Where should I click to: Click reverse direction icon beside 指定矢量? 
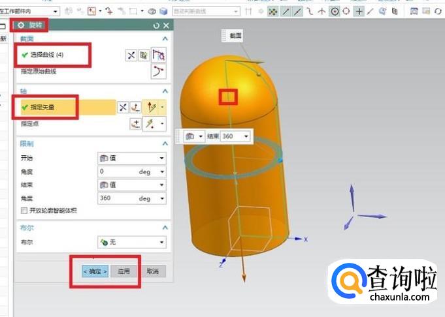(123, 108)
